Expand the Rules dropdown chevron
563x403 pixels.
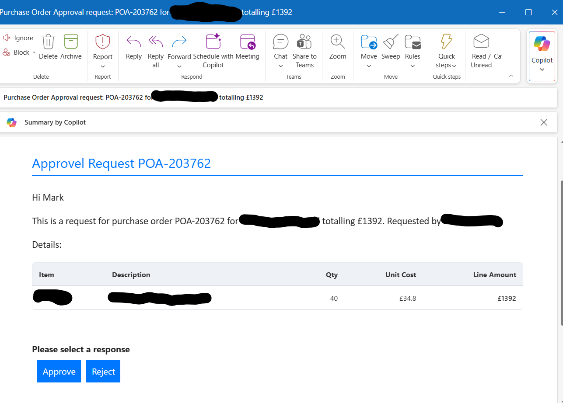pyautogui.click(x=413, y=66)
